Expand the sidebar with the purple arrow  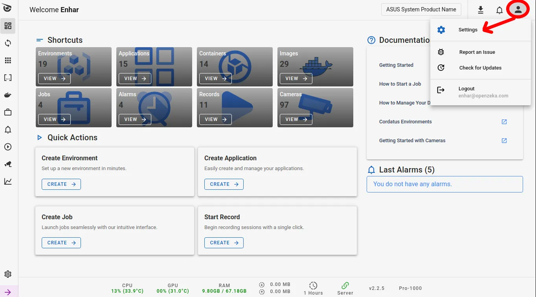(x=8, y=291)
